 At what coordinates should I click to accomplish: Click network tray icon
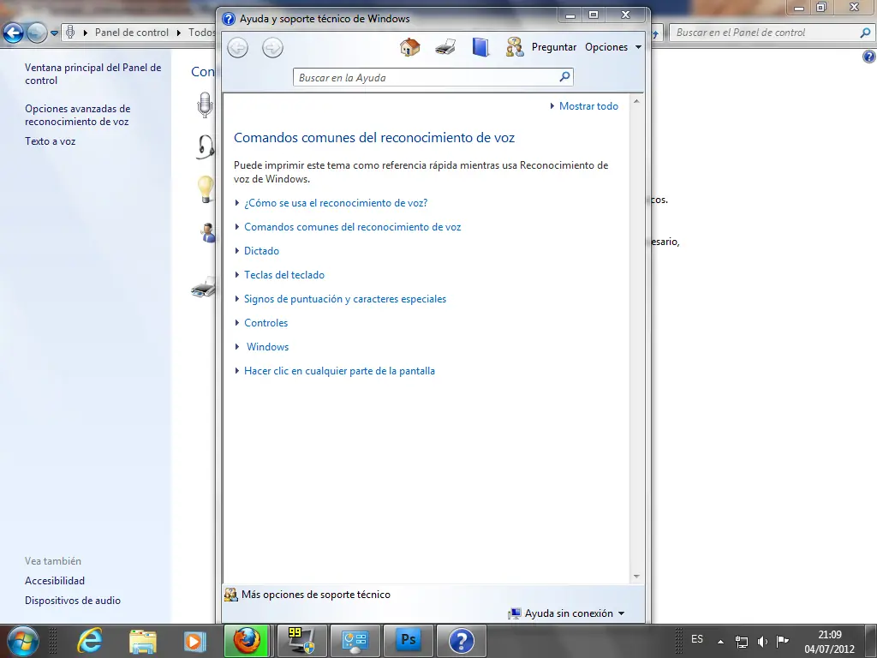coord(742,641)
